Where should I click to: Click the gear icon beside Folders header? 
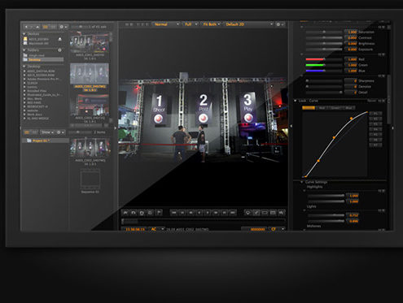(59, 50)
